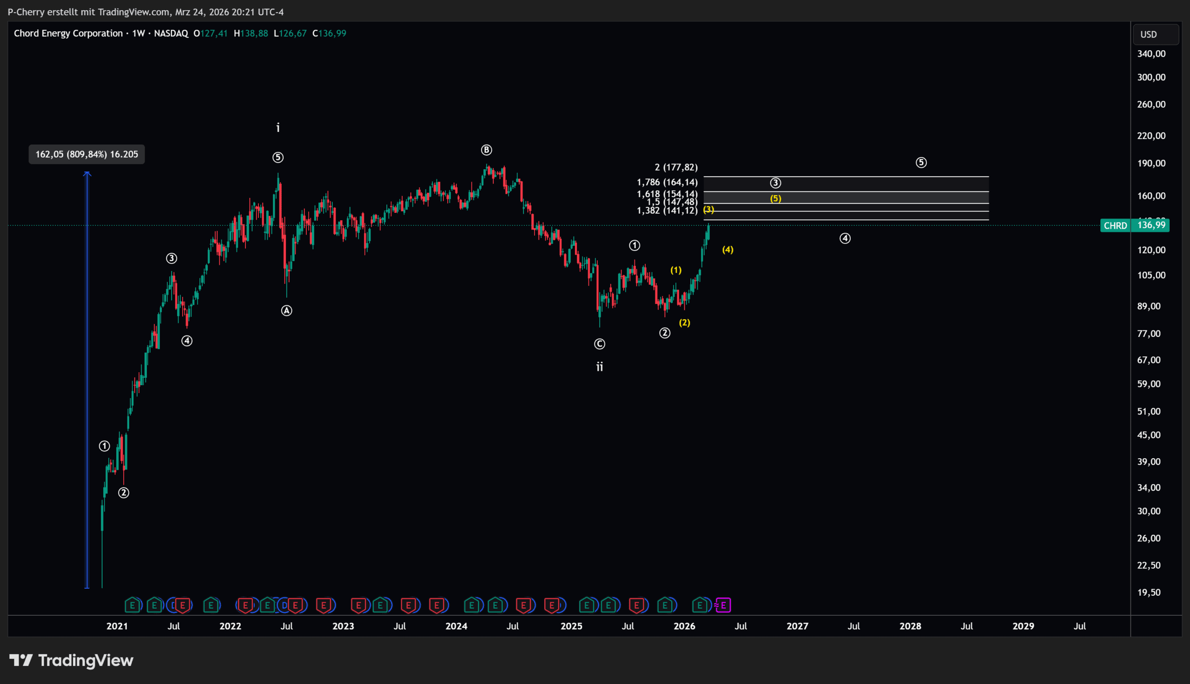The image size is (1190, 684).
Task: Click the Roman numeral ii wave label
Action: point(600,367)
